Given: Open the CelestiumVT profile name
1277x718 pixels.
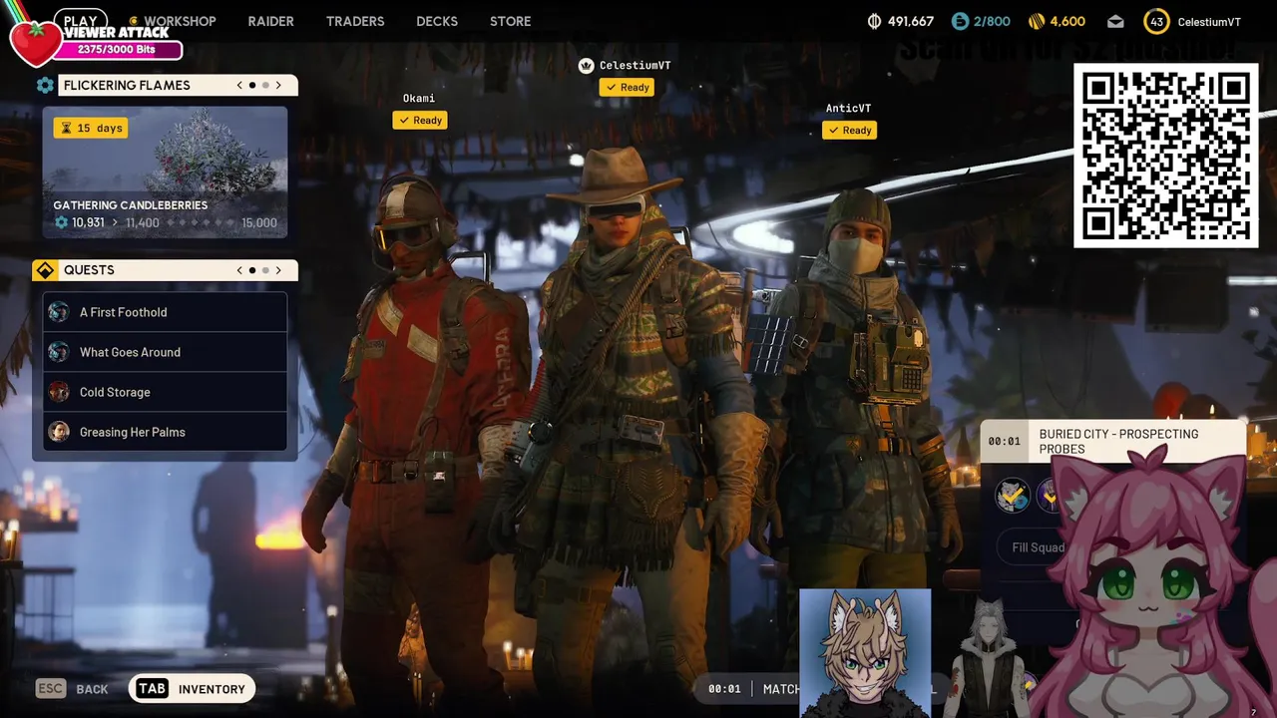Looking at the screenshot, I should (x=1209, y=22).
